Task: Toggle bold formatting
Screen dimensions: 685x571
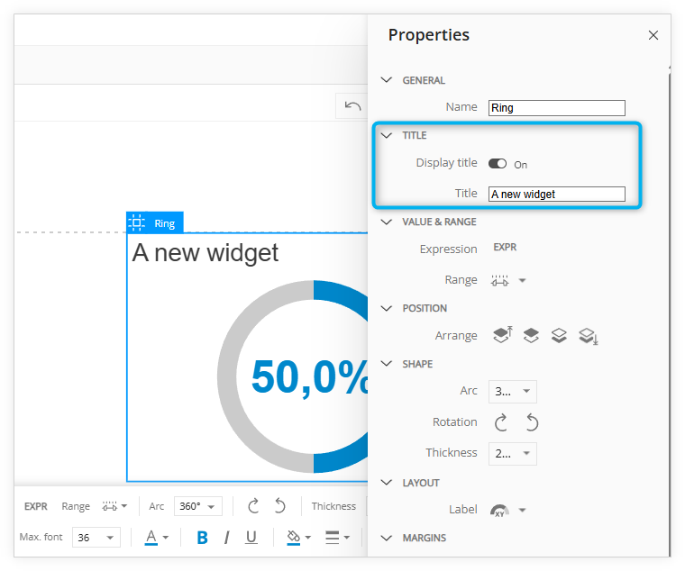Action: (x=202, y=538)
